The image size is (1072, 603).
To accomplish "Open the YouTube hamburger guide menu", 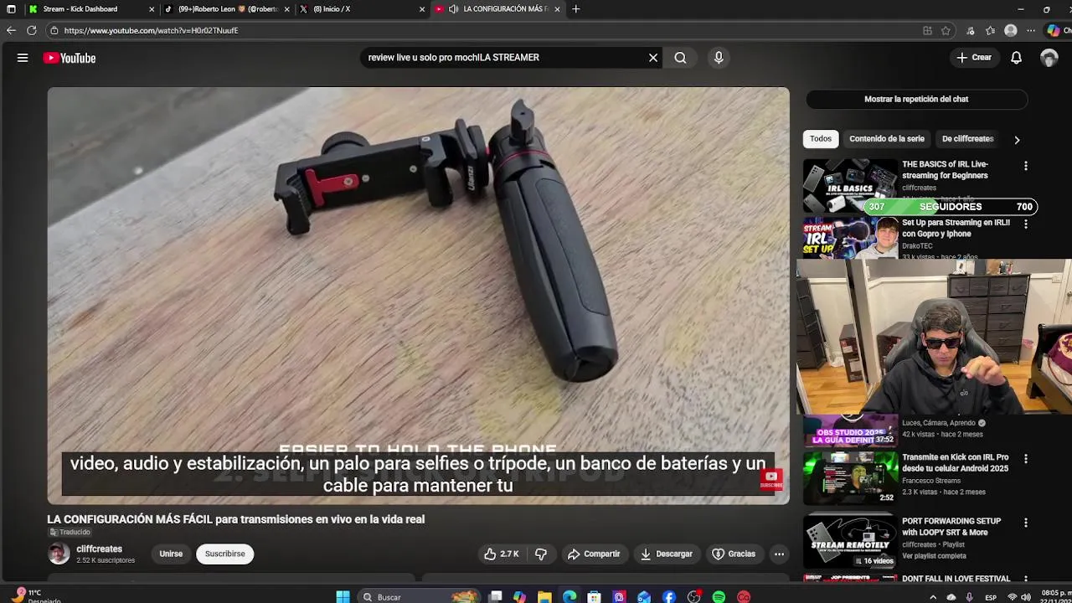I will point(23,58).
